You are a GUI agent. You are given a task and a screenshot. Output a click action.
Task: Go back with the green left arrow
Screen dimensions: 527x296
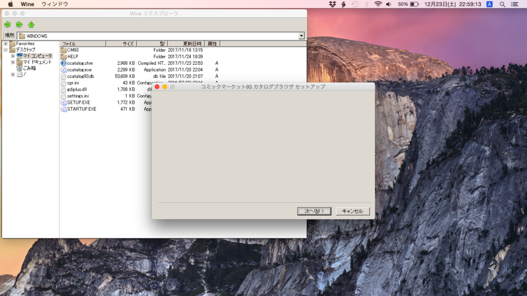(x=7, y=25)
